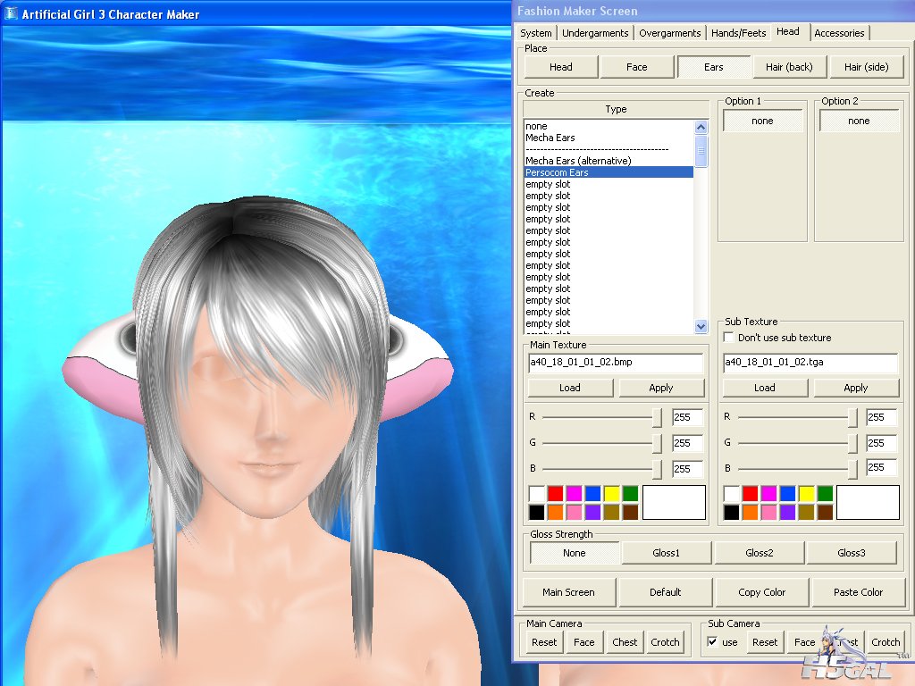Pick the red swatch in Sub Texture palette

tap(750, 494)
